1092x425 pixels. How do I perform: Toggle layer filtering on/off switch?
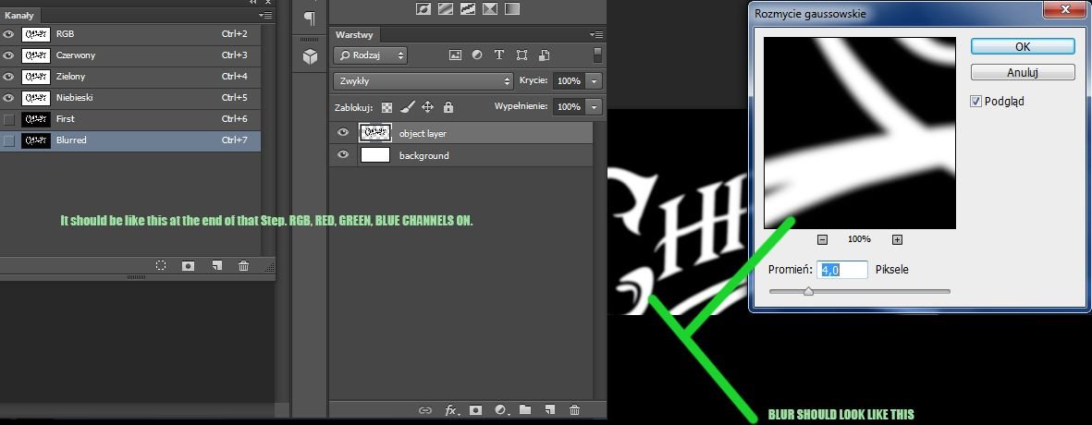click(x=596, y=55)
